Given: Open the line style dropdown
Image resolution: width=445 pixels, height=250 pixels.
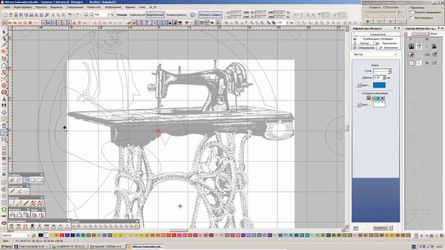Looking at the screenshot, I should (382, 71).
